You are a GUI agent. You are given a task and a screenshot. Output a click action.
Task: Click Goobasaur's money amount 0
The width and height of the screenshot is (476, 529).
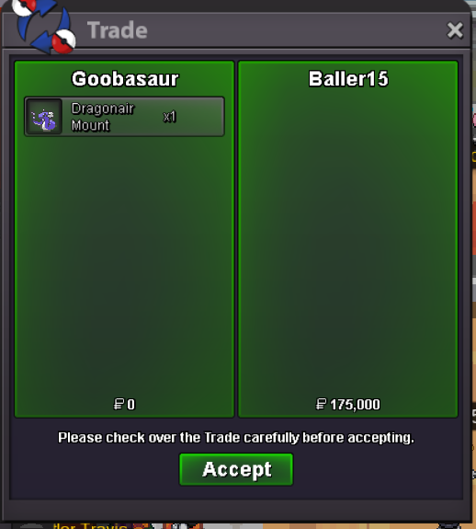tap(131, 404)
